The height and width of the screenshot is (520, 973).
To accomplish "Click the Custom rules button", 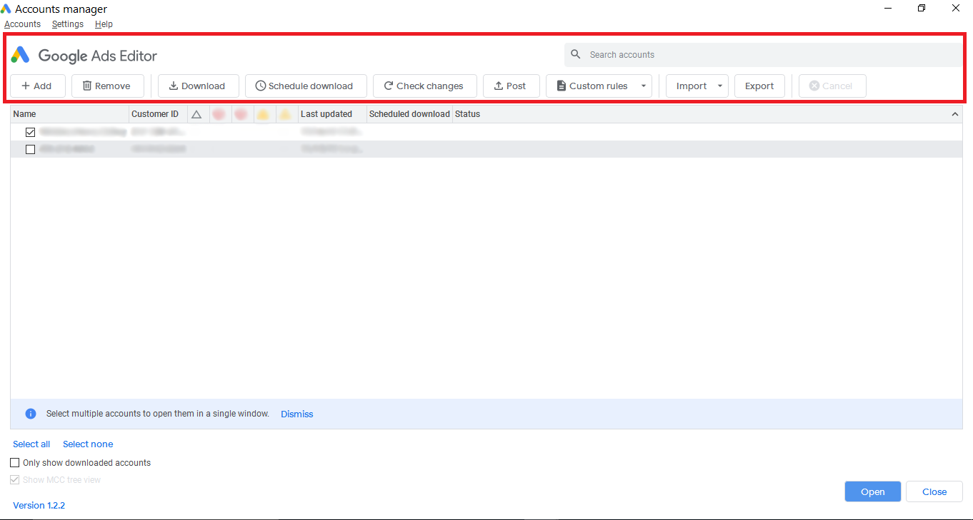I will (x=592, y=86).
